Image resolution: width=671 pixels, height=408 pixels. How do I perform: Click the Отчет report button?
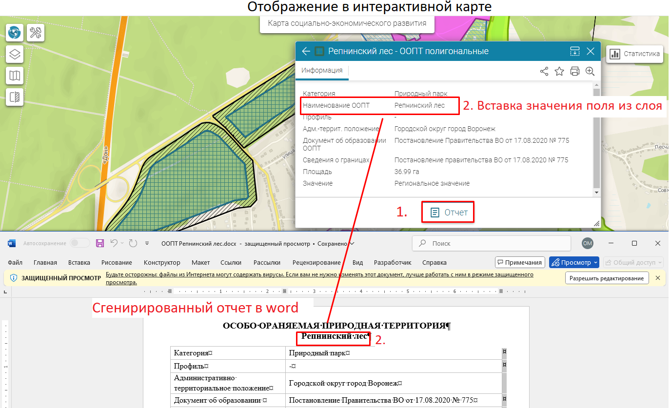pyautogui.click(x=449, y=213)
